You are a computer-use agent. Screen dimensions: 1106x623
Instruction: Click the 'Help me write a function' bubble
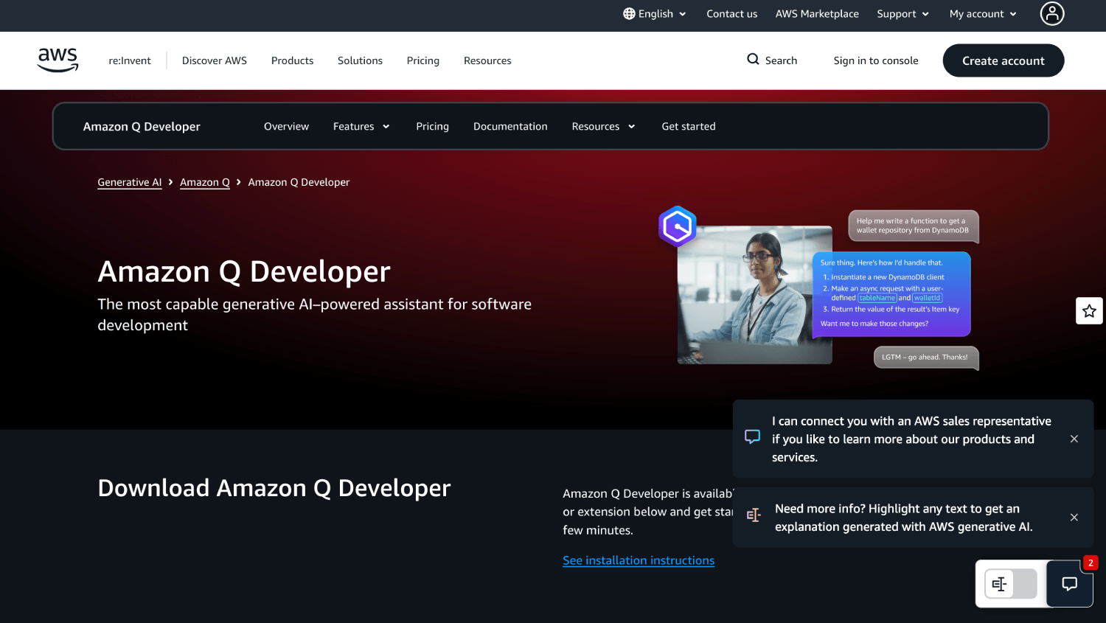(x=914, y=226)
